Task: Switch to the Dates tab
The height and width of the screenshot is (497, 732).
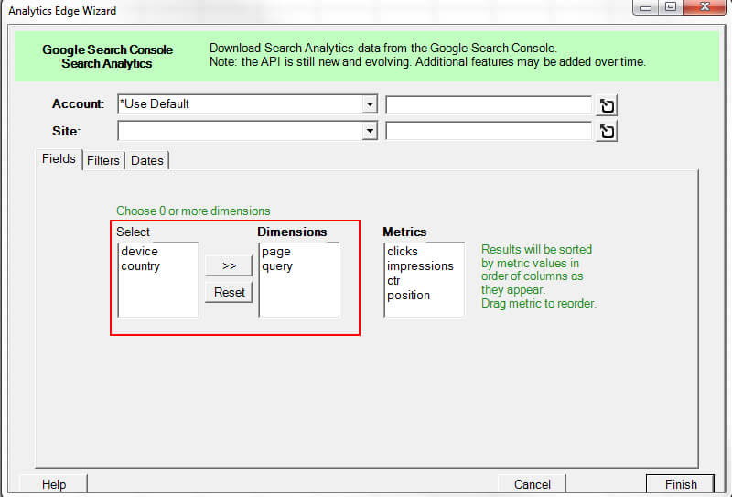Action: tap(147, 161)
